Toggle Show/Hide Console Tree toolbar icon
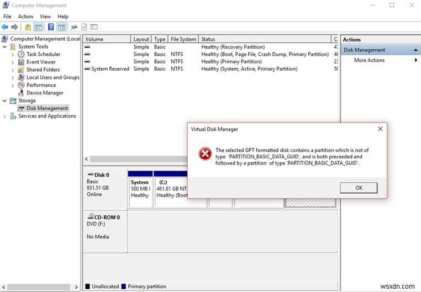Image resolution: width=421 pixels, height=292 pixels. tap(38, 27)
